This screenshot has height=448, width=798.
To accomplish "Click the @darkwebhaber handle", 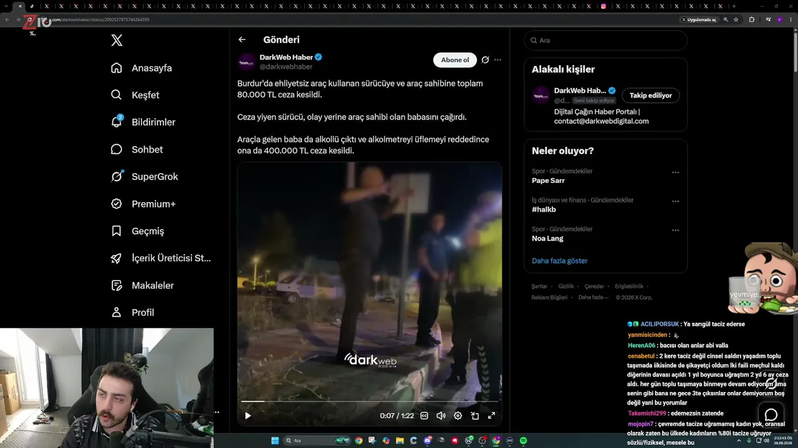I will pyautogui.click(x=286, y=67).
